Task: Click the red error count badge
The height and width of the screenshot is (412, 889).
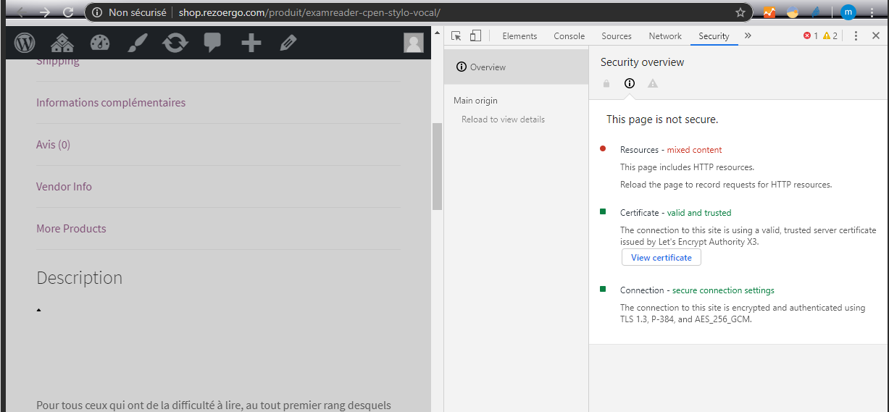Action: 811,35
